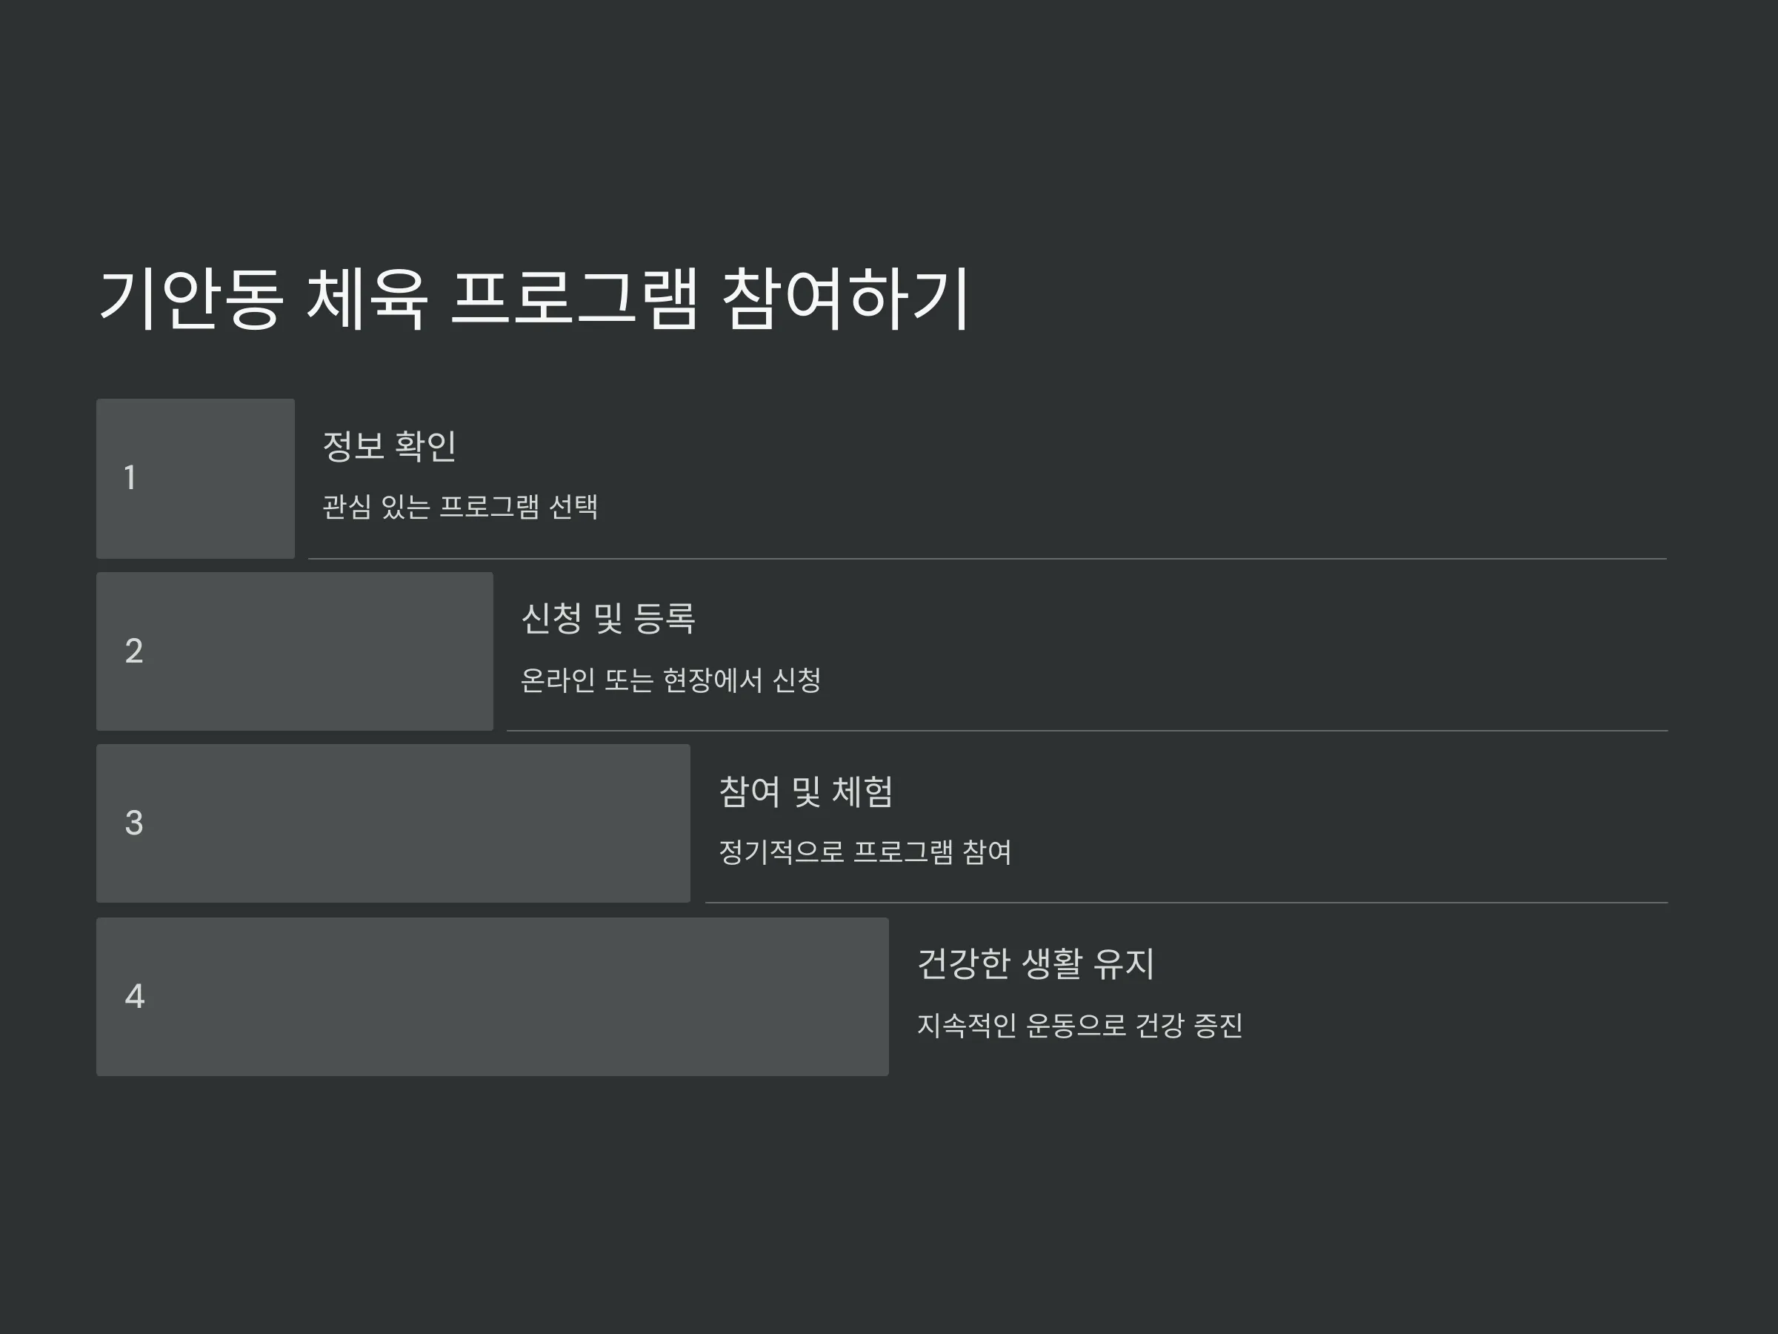The image size is (1778, 1334).
Task: Click the 참여 및 체험 heading
Action: [805, 792]
